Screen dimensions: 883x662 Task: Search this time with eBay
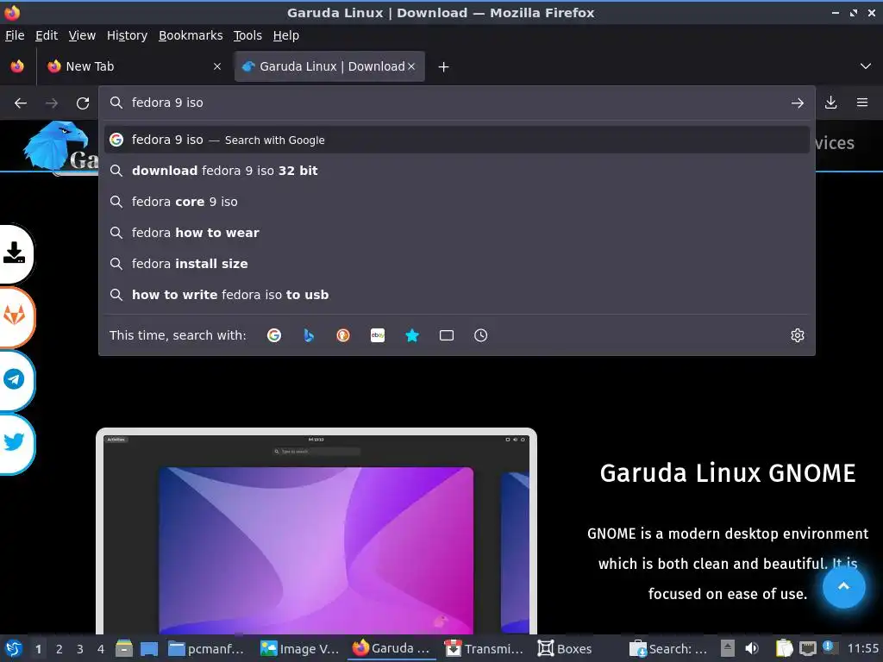click(x=378, y=335)
